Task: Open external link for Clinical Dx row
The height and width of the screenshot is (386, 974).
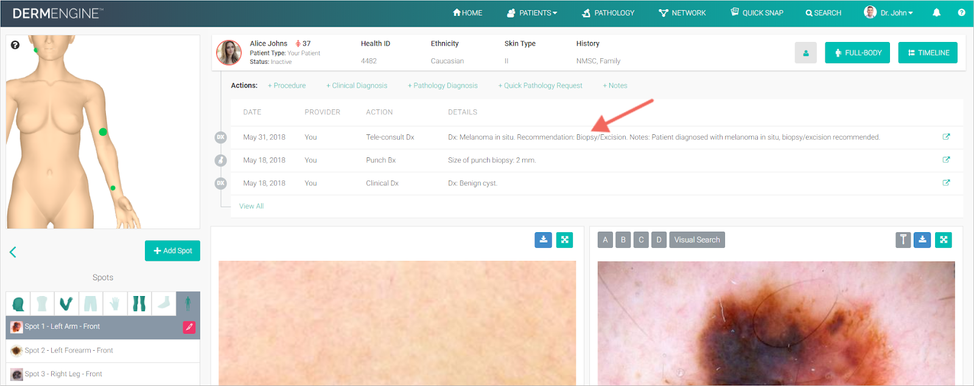Action: coord(946,182)
